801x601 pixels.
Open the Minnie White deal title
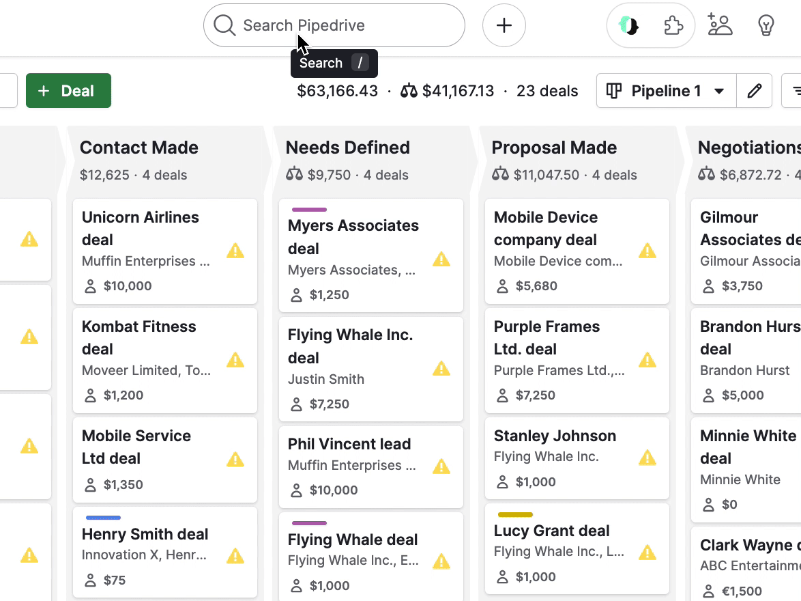(x=748, y=447)
